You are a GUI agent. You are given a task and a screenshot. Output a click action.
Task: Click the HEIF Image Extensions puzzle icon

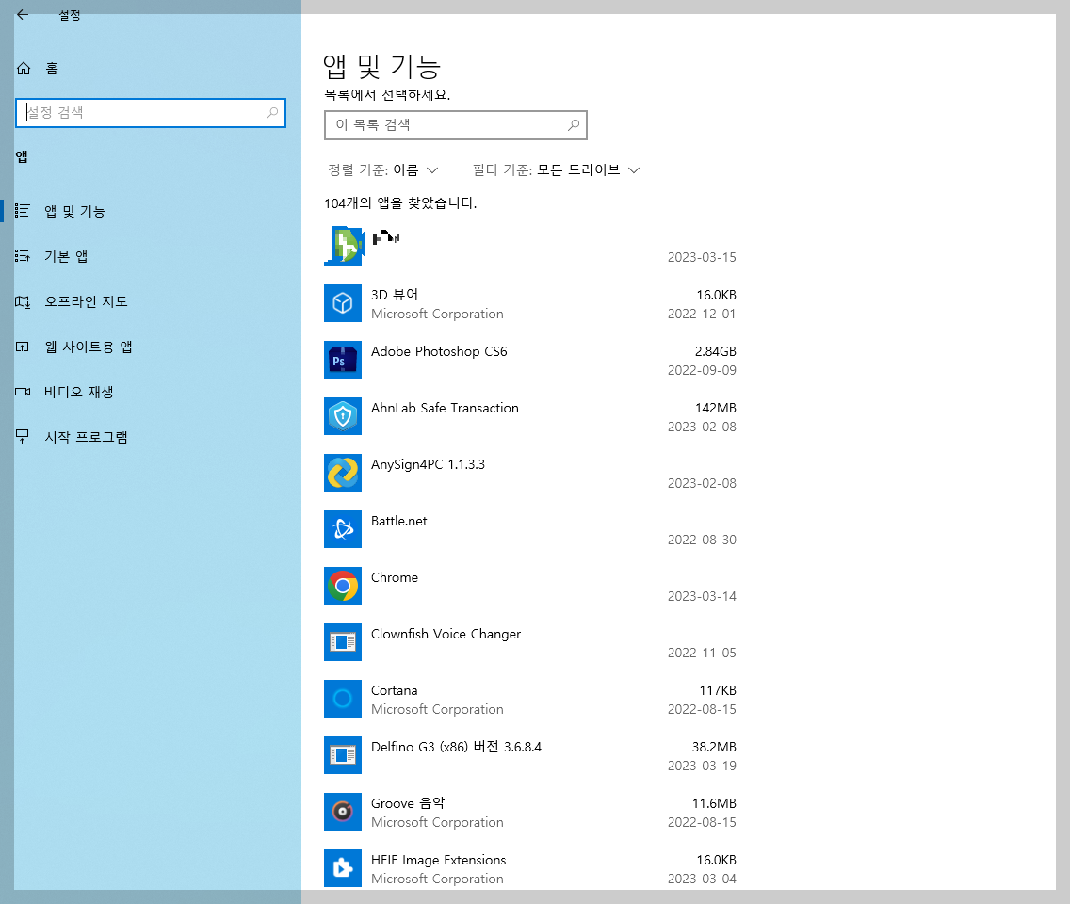[343, 868]
